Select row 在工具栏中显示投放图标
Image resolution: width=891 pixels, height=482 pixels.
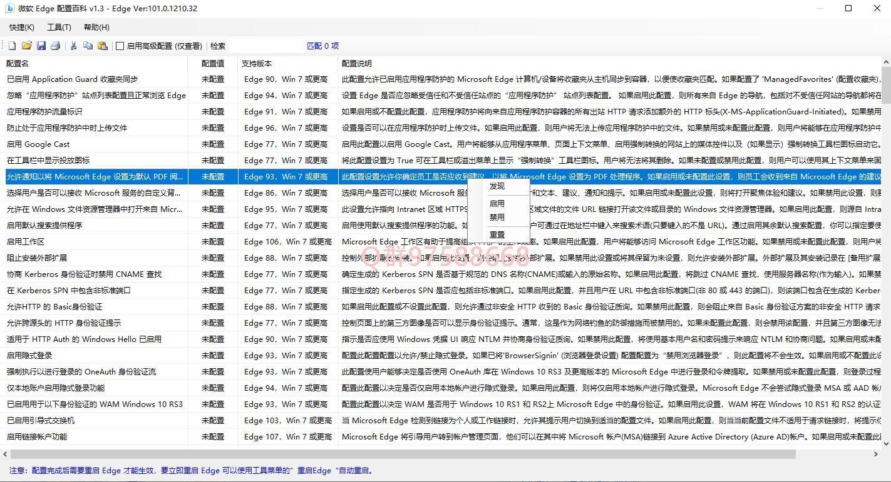point(442,161)
